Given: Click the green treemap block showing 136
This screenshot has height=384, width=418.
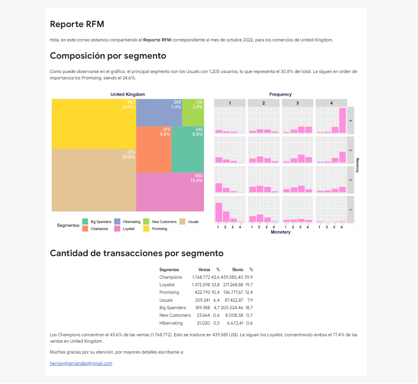Looking at the screenshot, I should pos(193,112).
